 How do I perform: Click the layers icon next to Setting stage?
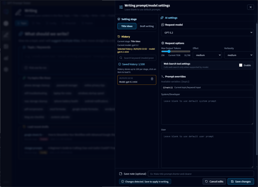(x=118, y=19)
